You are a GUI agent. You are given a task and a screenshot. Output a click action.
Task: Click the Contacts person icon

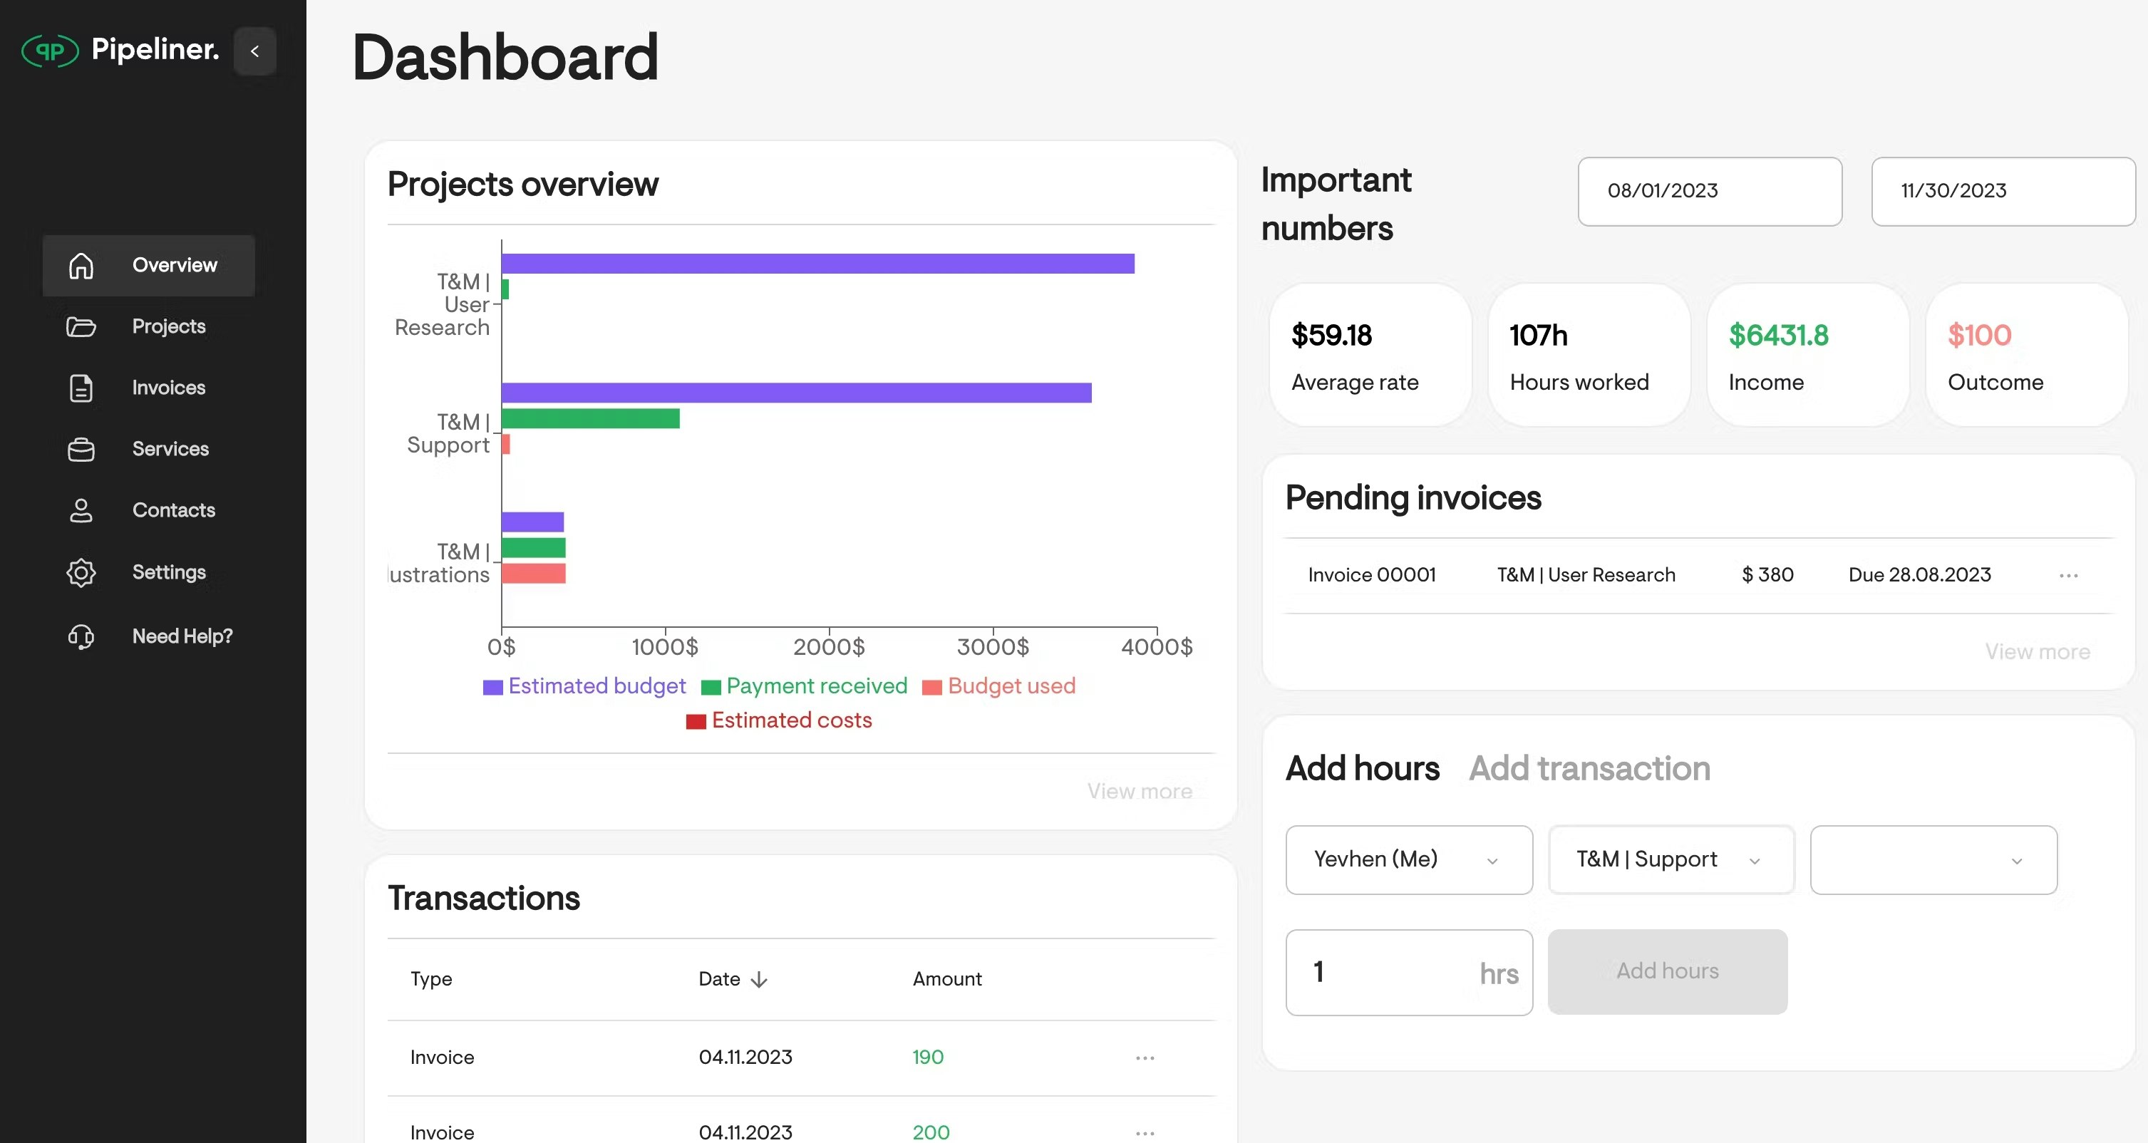click(81, 510)
